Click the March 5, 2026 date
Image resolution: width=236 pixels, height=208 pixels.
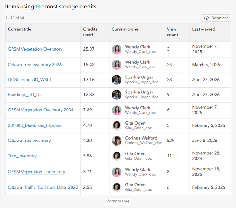tap(206, 65)
